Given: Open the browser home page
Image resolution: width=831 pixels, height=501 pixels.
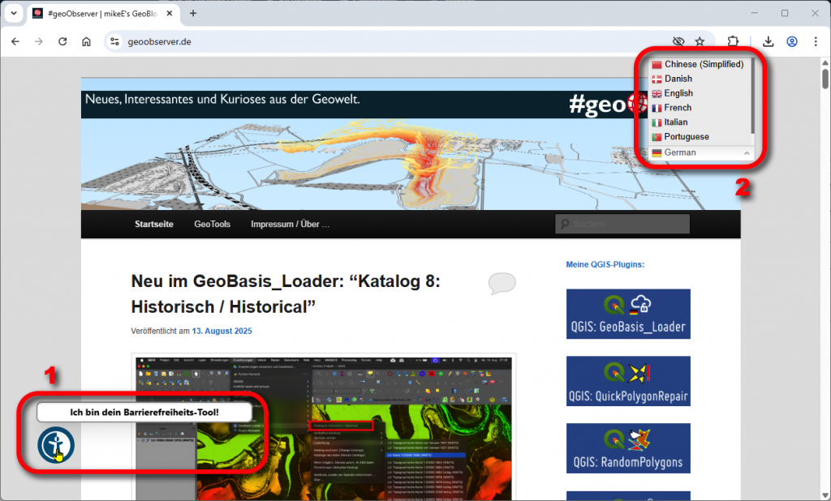Looking at the screenshot, I should point(86,41).
